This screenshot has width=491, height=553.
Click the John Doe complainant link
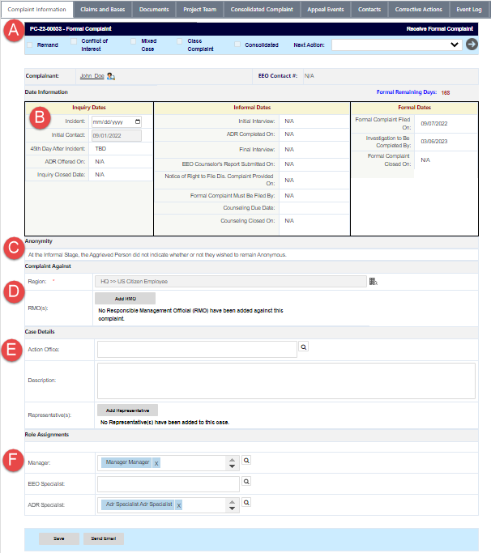click(92, 76)
